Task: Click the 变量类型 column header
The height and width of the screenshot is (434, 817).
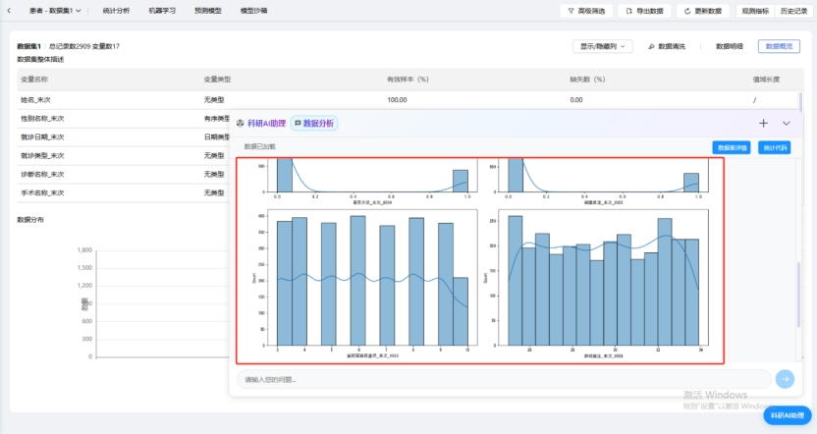Action: click(x=217, y=80)
